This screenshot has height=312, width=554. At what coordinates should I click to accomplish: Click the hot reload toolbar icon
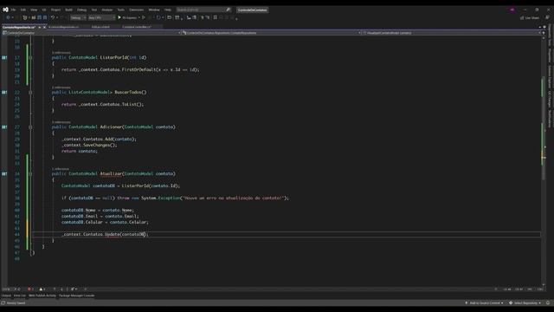pos(158,17)
